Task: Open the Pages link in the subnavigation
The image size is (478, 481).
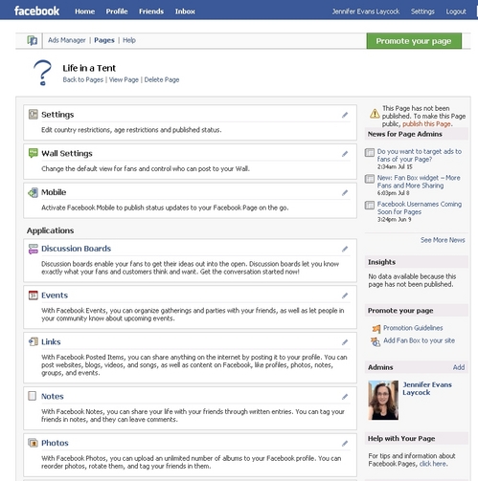Action: tap(104, 40)
